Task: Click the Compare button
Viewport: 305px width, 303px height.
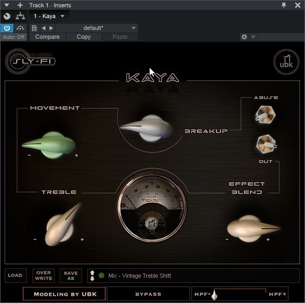Action: (47, 37)
